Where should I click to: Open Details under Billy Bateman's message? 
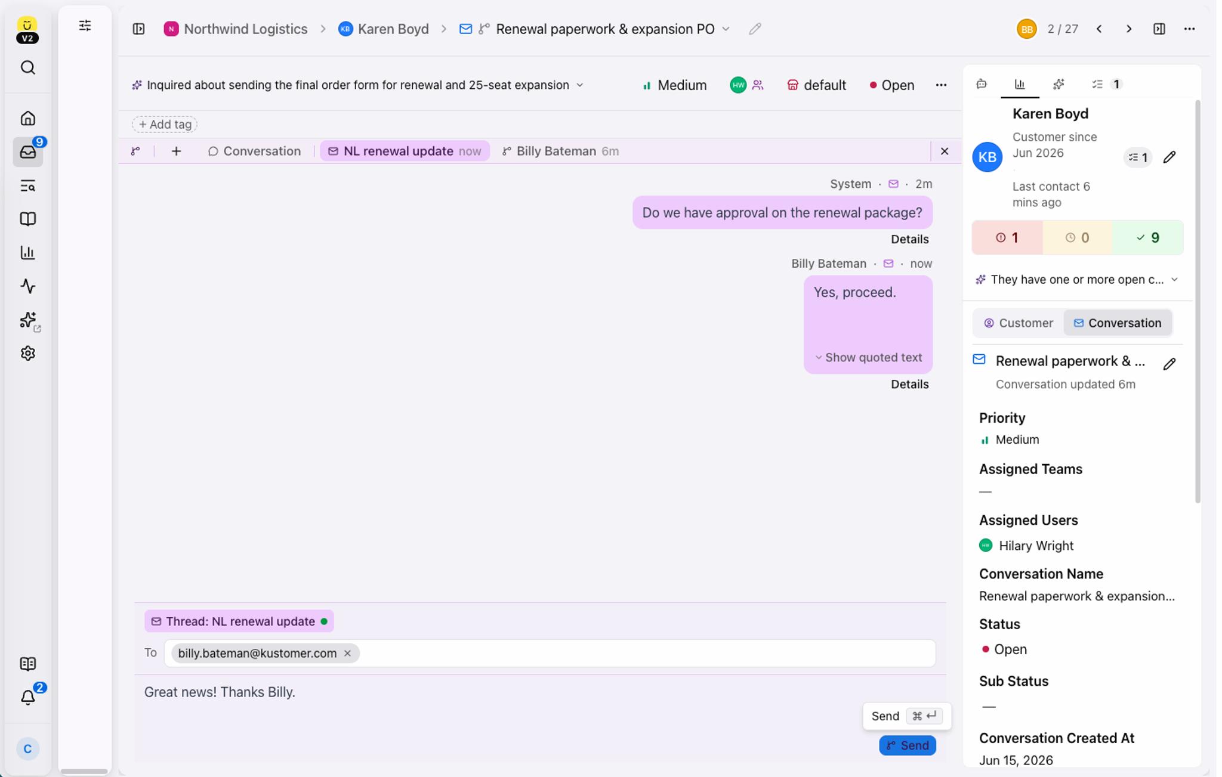[x=909, y=385]
